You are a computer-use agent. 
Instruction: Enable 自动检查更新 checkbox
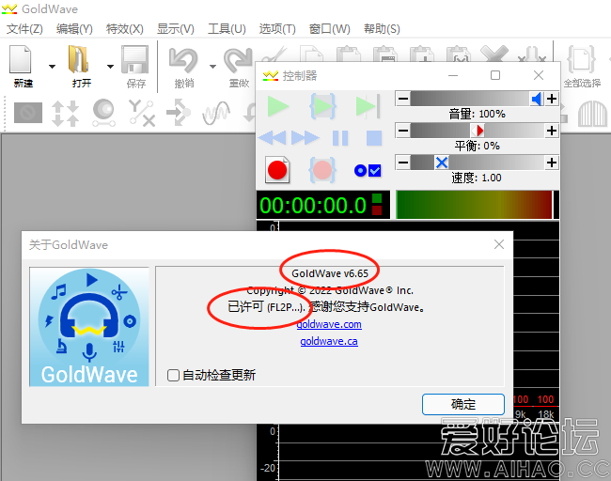(173, 376)
